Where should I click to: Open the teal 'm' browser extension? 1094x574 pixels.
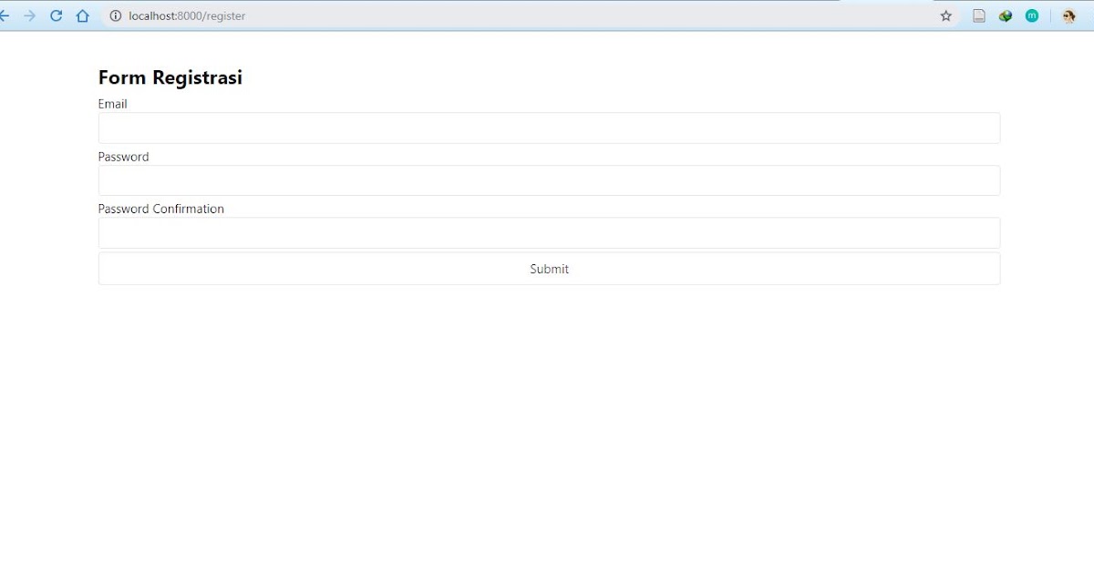tap(1031, 15)
